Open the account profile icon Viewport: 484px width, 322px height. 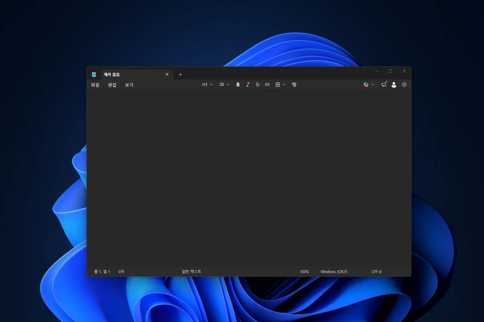(394, 85)
